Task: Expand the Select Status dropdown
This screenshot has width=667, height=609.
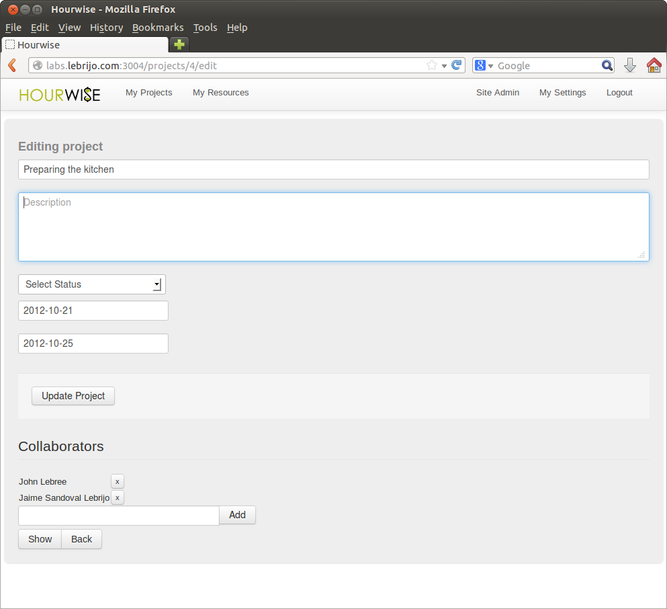Action: [x=92, y=284]
